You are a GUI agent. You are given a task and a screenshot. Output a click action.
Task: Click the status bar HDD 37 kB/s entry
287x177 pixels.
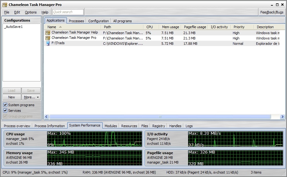[x=202, y=172]
